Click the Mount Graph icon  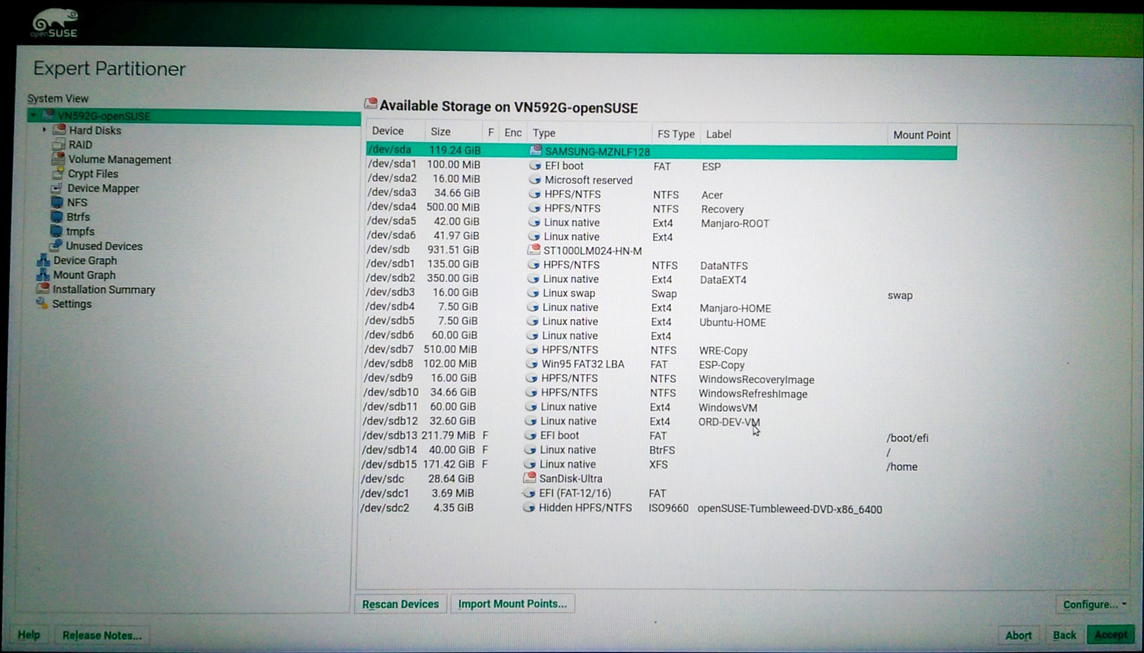click(42, 275)
